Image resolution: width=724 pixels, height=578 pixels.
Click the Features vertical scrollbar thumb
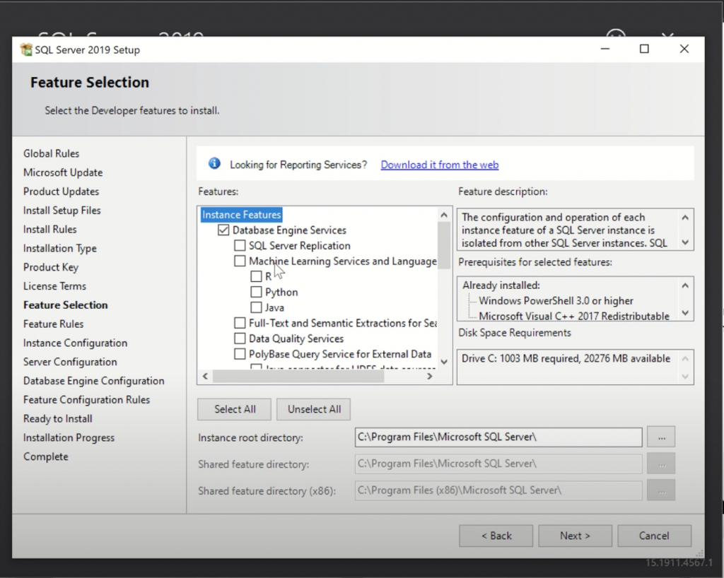tap(444, 245)
